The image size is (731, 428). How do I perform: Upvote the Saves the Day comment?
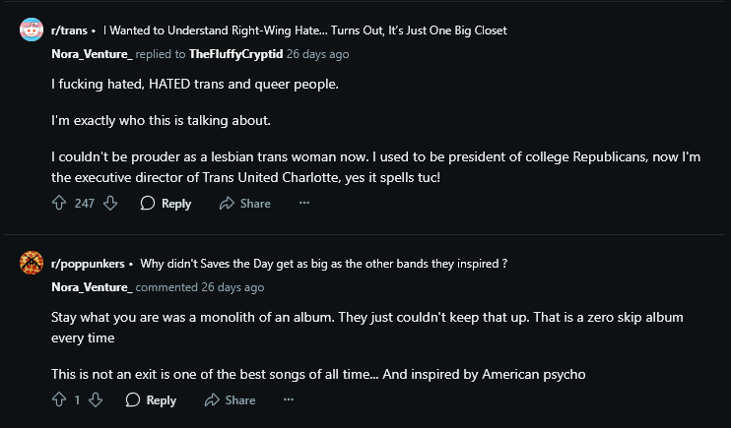pyautogui.click(x=58, y=400)
